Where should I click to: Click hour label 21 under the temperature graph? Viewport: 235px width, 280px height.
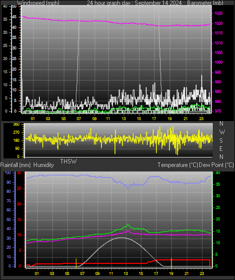click(187, 273)
